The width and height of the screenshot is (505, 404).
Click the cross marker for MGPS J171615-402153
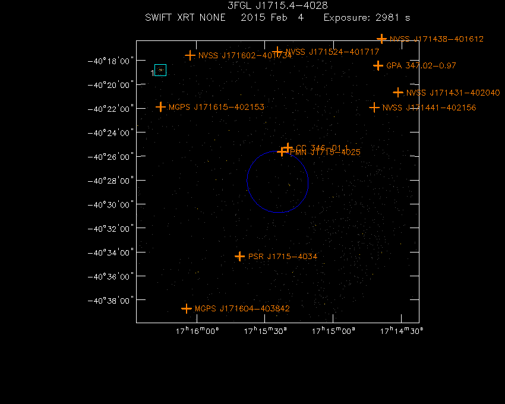pos(160,107)
